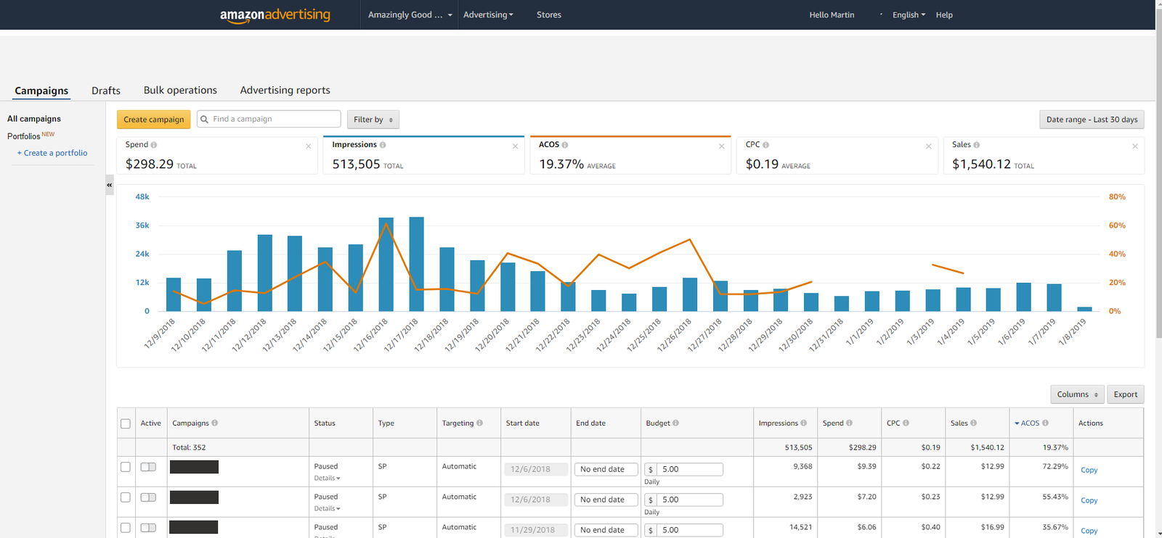Screen dimensions: 1162x538
Task: Toggle the active switch for first campaign
Action: pos(148,467)
